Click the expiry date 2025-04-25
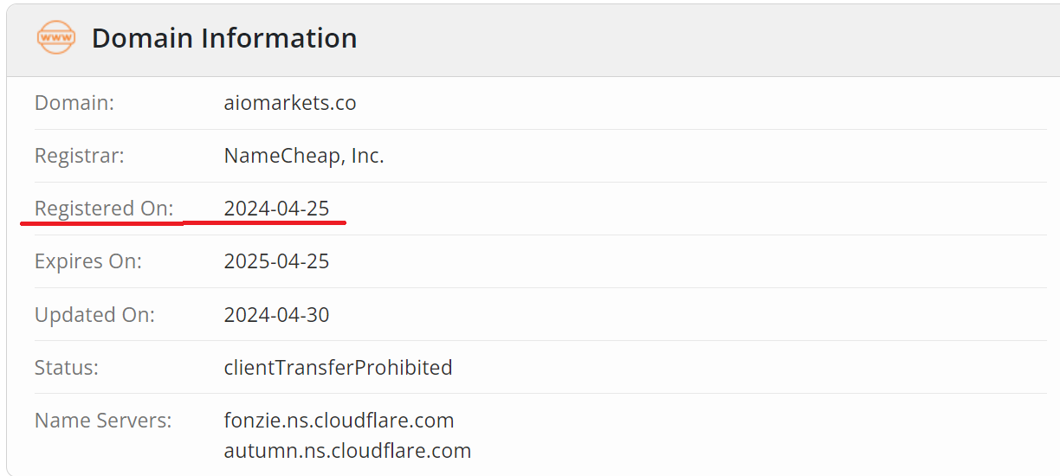The image size is (1060, 476). coord(276,261)
